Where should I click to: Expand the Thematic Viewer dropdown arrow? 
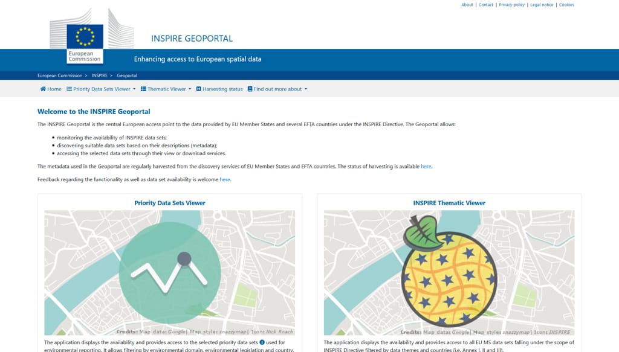[190, 89]
